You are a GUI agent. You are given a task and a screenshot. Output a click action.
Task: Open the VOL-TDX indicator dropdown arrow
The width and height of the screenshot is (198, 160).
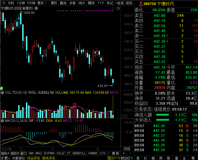click(2, 93)
